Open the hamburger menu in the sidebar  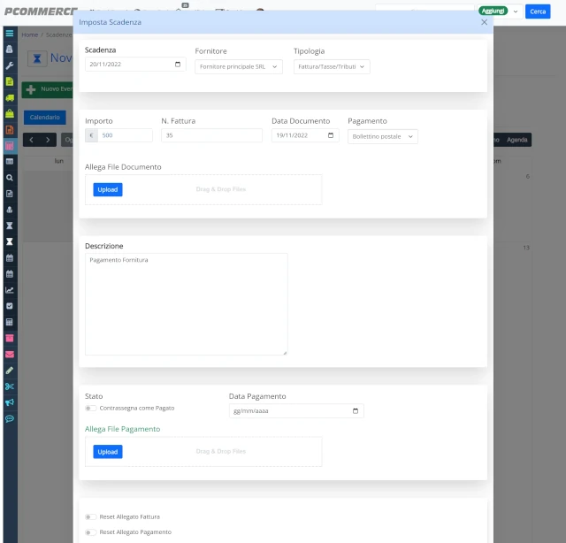pyautogui.click(x=10, y=34)
